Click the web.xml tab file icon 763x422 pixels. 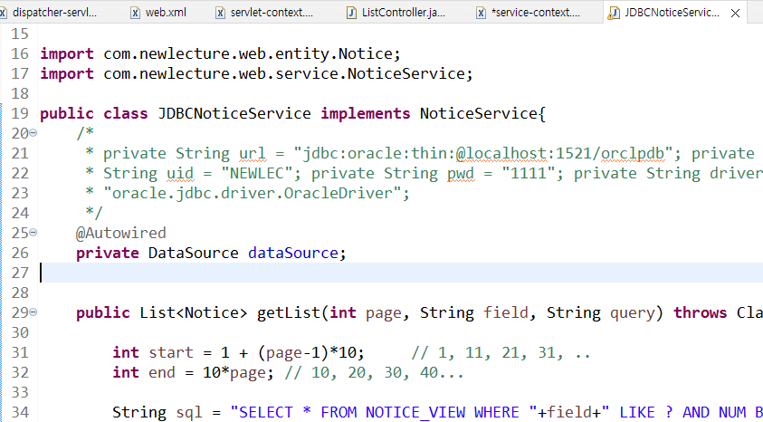[135, 14]
